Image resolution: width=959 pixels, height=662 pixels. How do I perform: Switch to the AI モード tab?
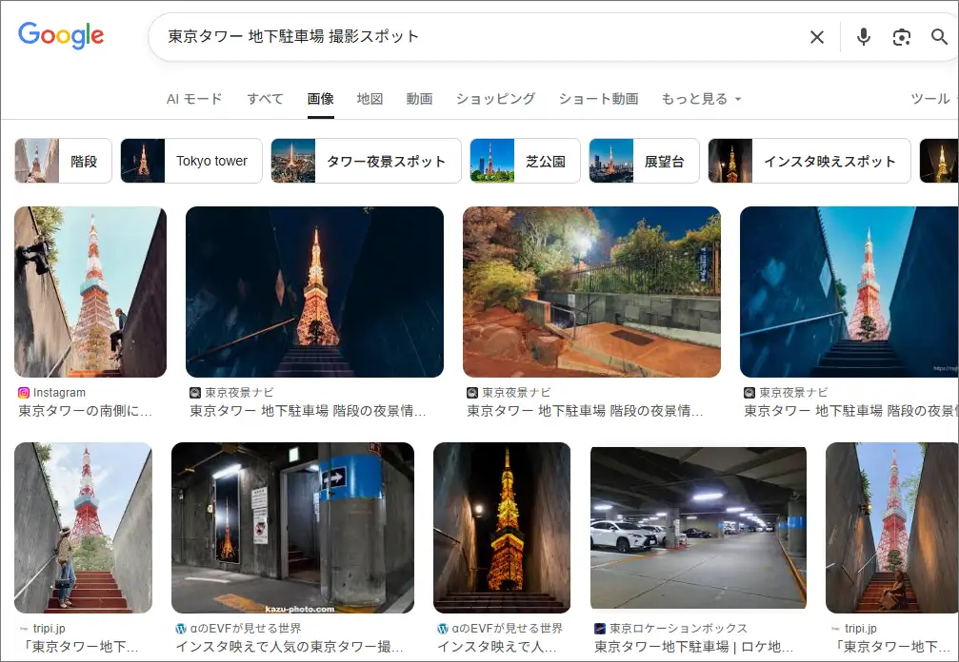coord(194,99)
